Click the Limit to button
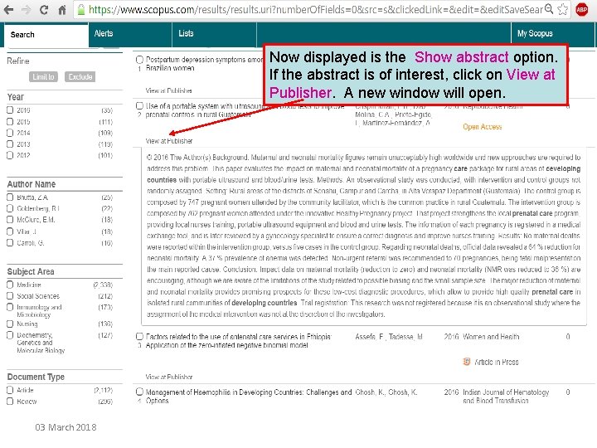Viewport: 597px width, 448px height. click(43, 76)
